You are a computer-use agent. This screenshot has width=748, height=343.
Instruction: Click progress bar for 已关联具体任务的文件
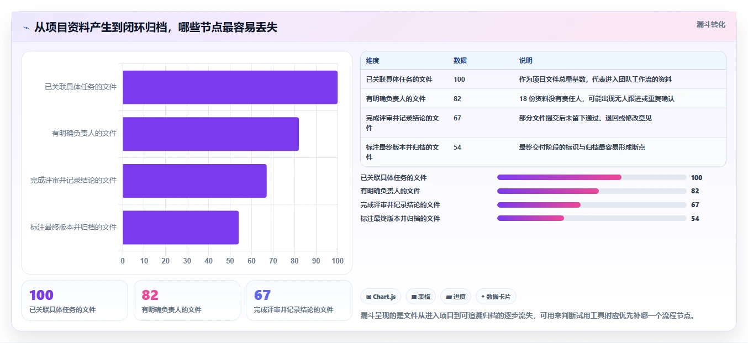click(592, 177)
